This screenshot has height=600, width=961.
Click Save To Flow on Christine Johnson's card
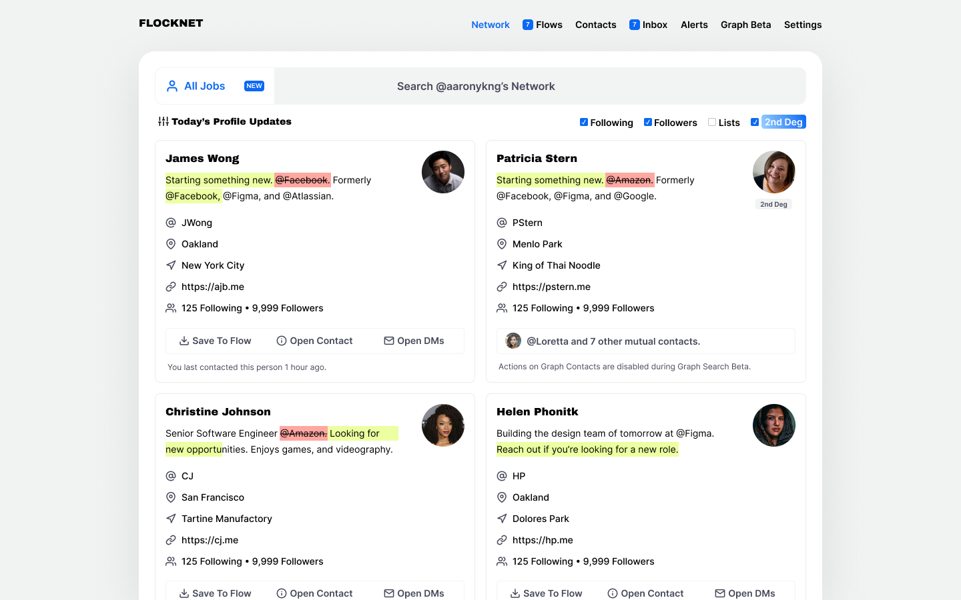coord(215,593)
